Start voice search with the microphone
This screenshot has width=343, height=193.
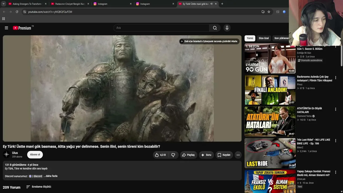click(227, 28)
